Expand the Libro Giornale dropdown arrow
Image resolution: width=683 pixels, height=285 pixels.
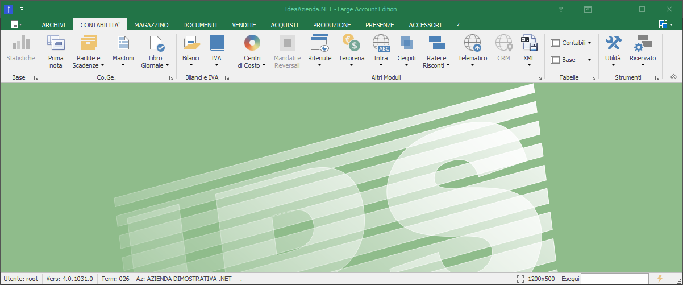click(x=168, y=65)
